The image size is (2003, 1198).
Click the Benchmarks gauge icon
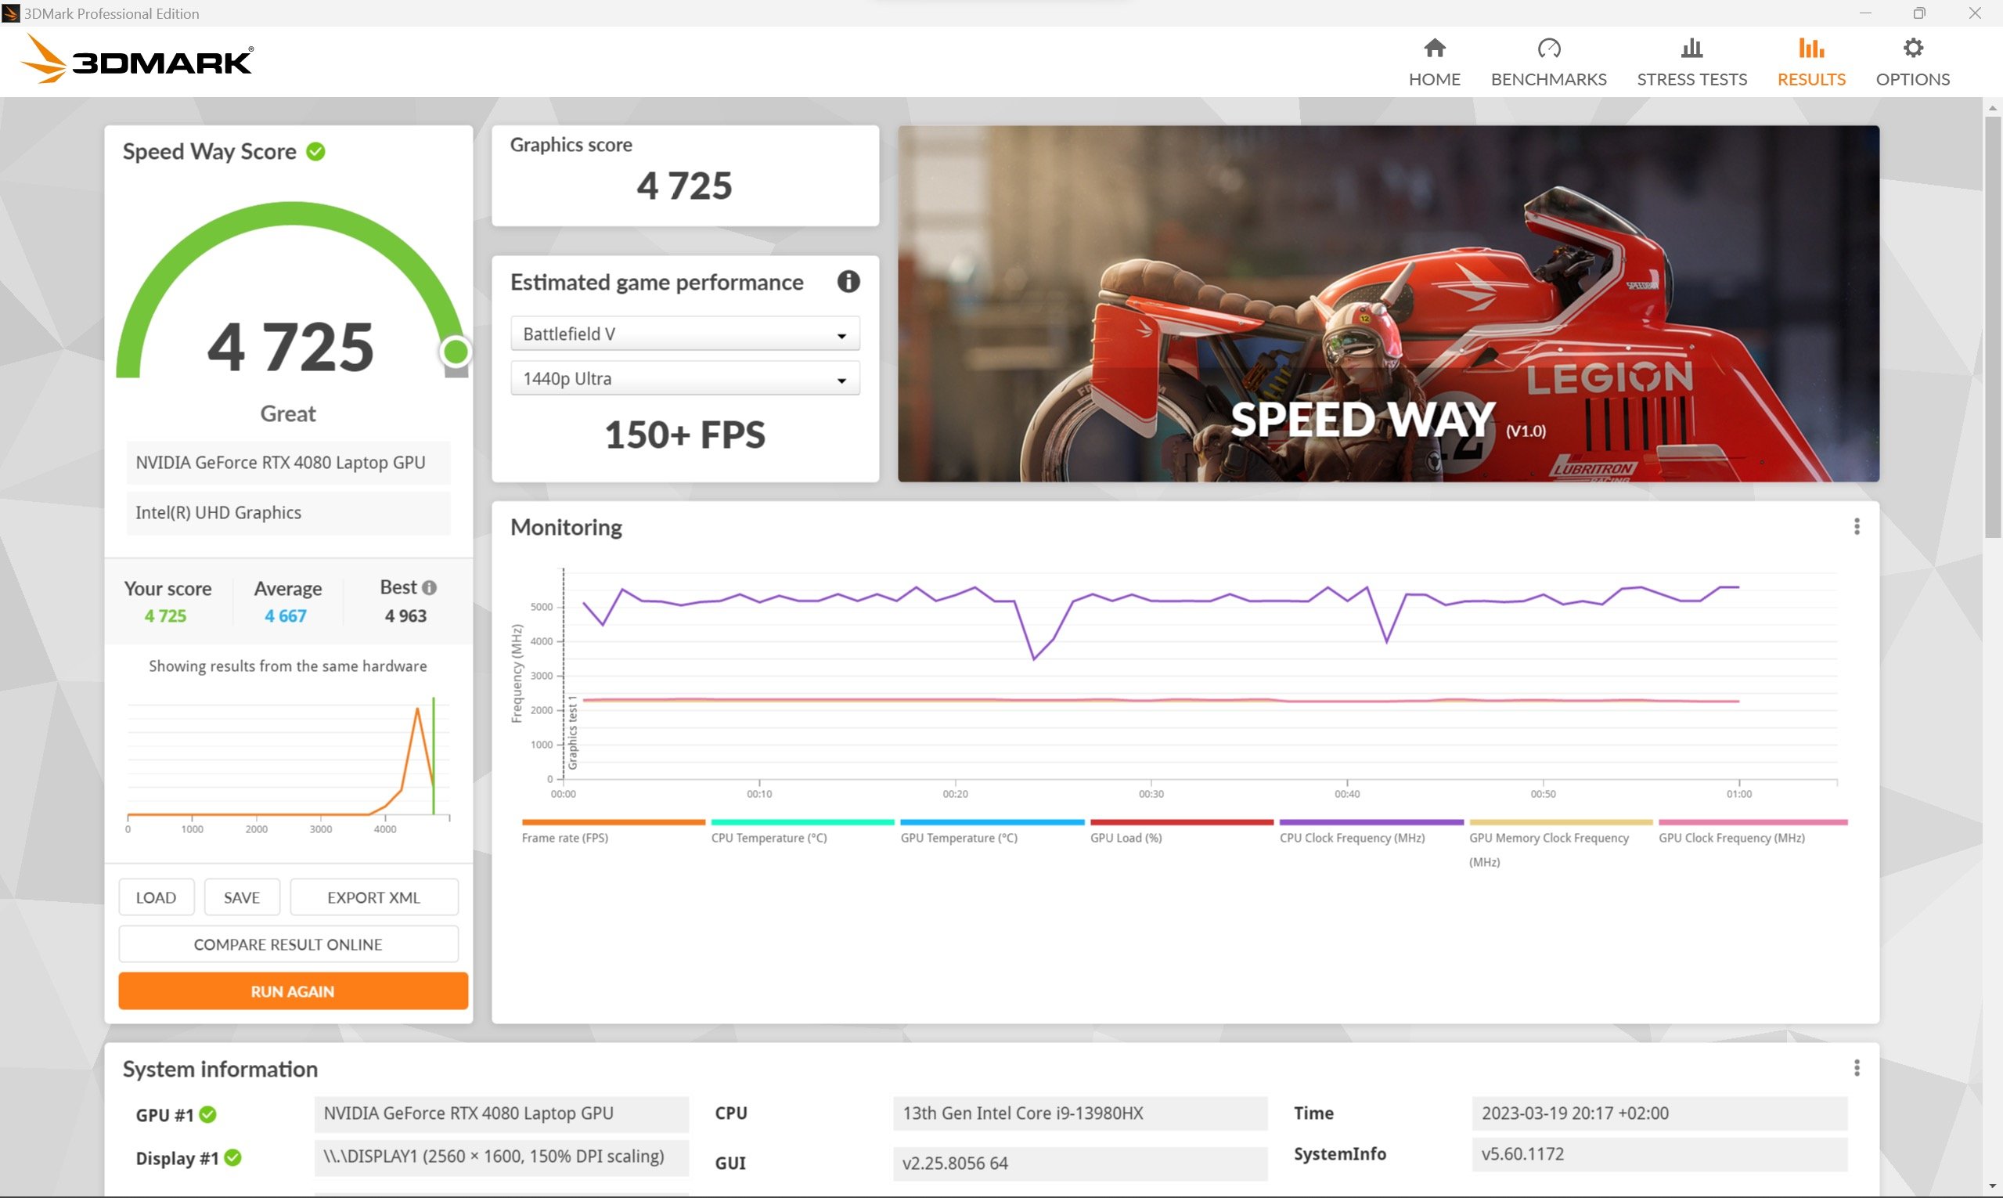click(1549, 49)
